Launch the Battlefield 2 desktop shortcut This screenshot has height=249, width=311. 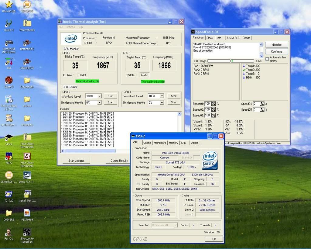(x=27, y=45)
